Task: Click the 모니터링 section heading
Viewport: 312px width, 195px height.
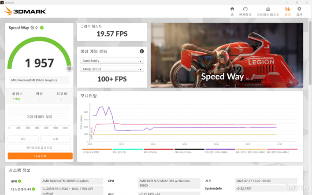Action: point(89,96)
